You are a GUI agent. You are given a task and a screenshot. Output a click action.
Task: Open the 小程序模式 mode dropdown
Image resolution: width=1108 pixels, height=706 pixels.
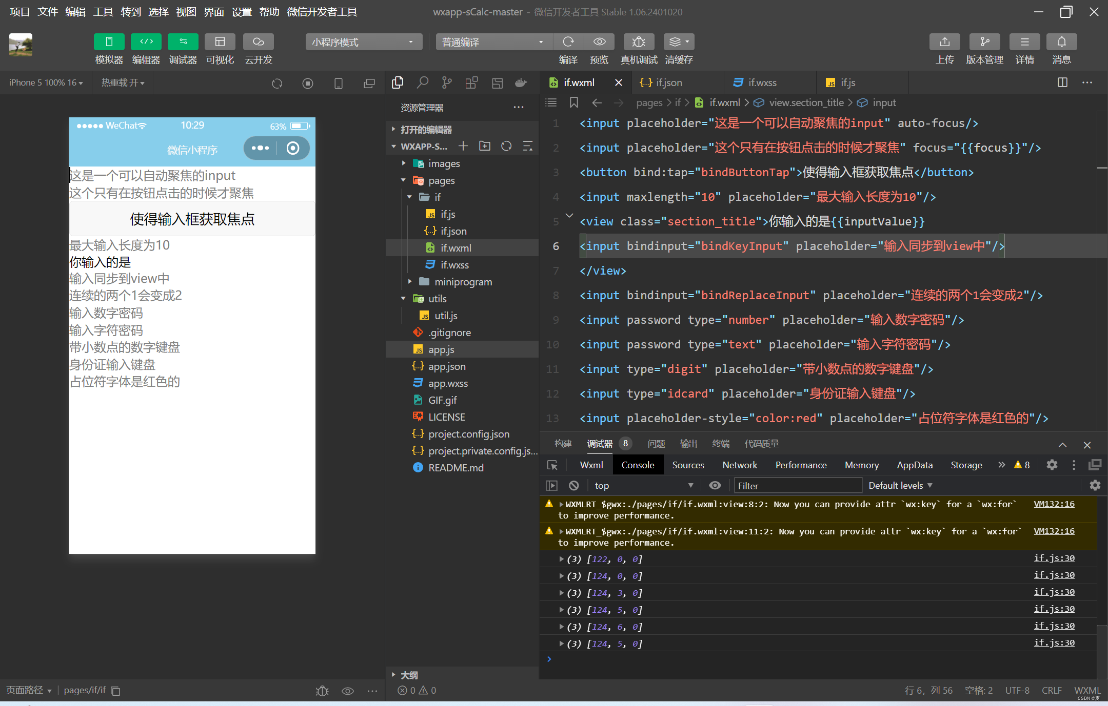coord(364,42)
